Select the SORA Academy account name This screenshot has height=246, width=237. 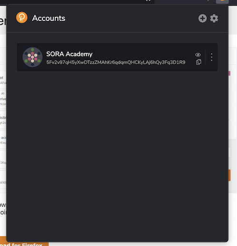point(69,54)
